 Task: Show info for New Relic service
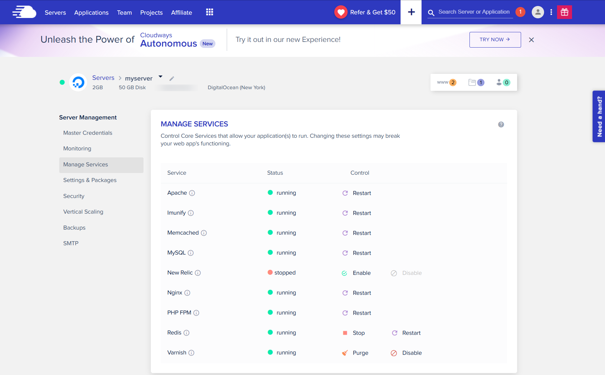tap(198, 273)
